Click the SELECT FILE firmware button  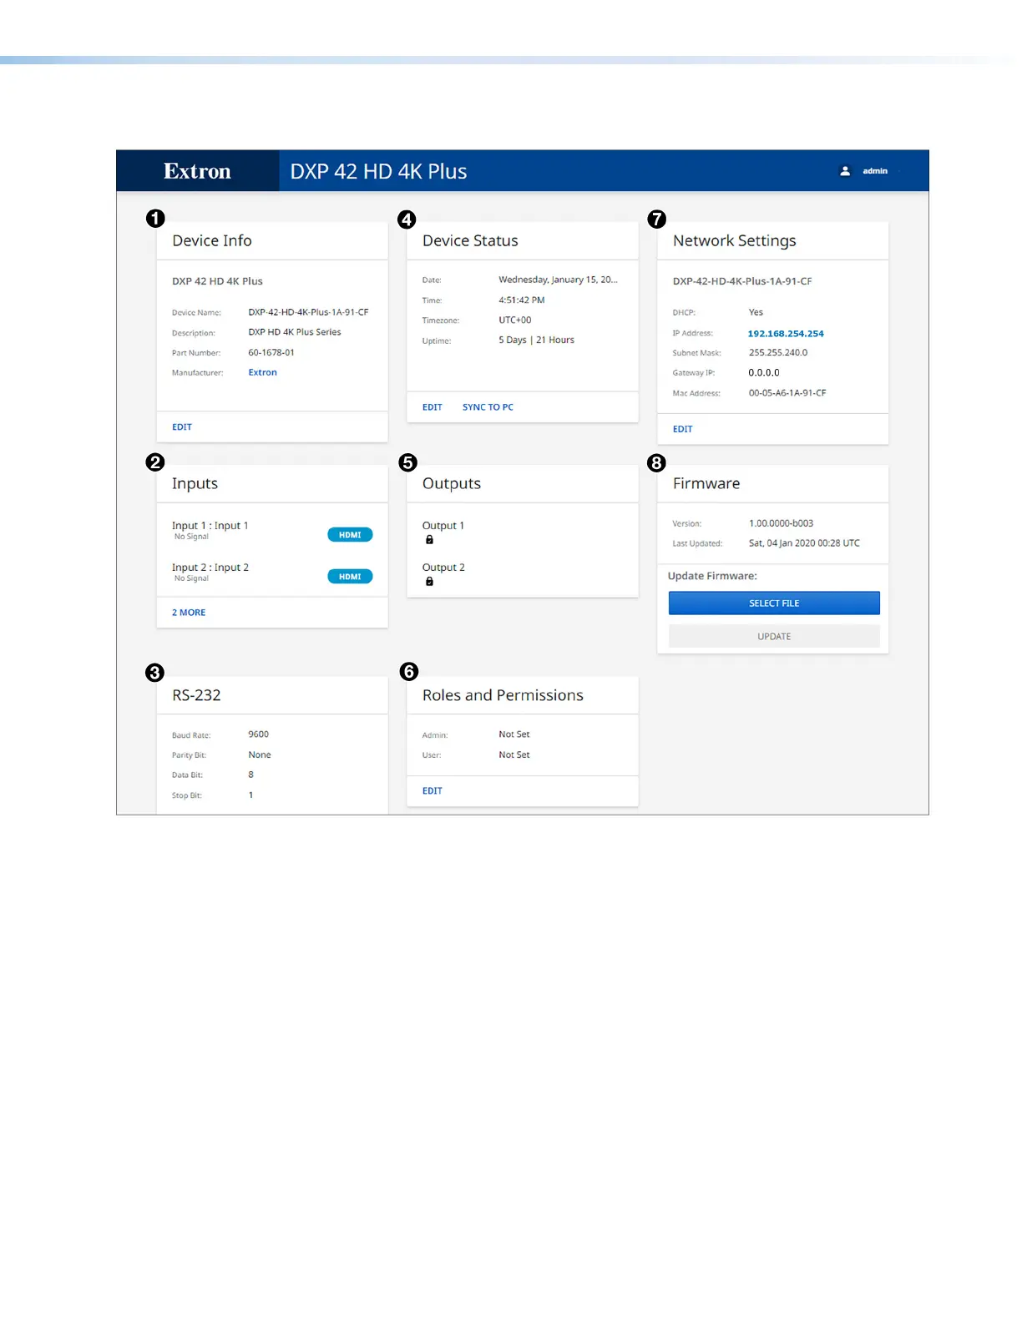pyautogui.click(x=774, y=603)
